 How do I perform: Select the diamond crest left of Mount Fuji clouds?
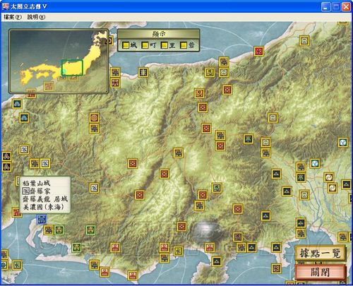point(181,227)
